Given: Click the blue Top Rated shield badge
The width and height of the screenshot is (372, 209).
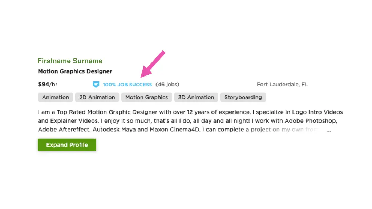Looking at the screenshot, I should click(x=96, y=84).
